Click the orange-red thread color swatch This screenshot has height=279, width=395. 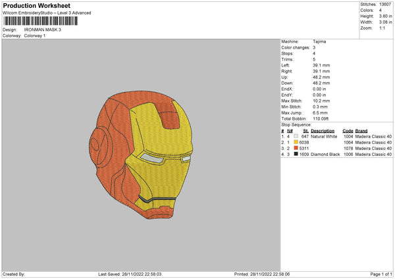coord(296,148)
